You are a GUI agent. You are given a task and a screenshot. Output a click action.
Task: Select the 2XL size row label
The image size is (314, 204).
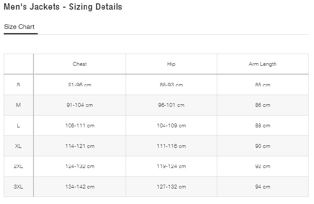click(18, 166)
